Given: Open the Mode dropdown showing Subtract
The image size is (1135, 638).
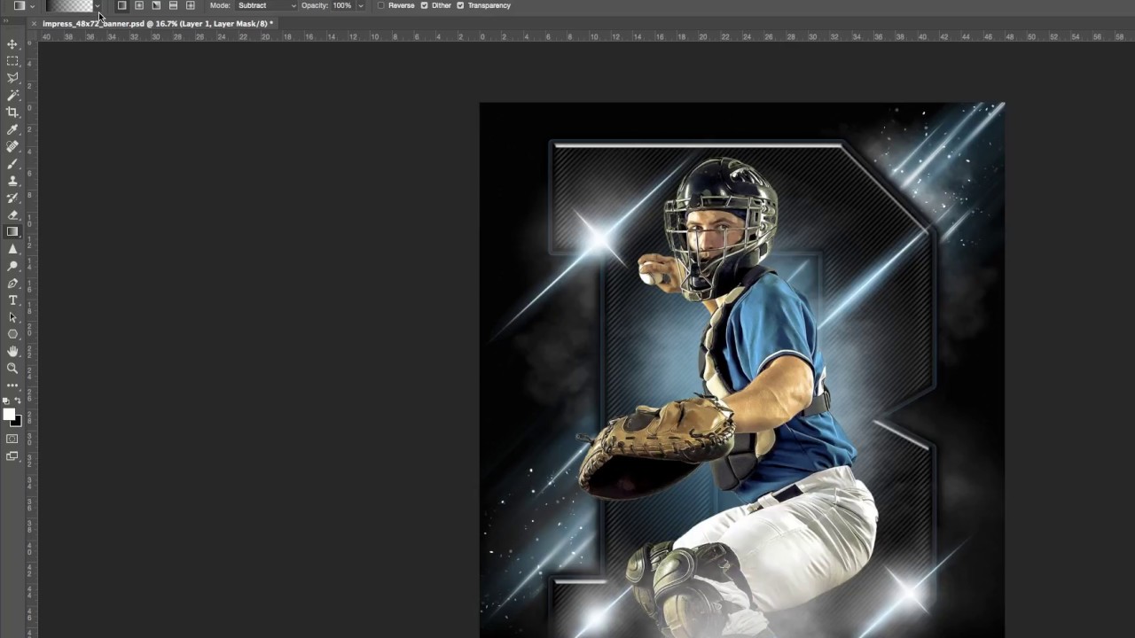Looking at the screenshot, I should 266,5.
